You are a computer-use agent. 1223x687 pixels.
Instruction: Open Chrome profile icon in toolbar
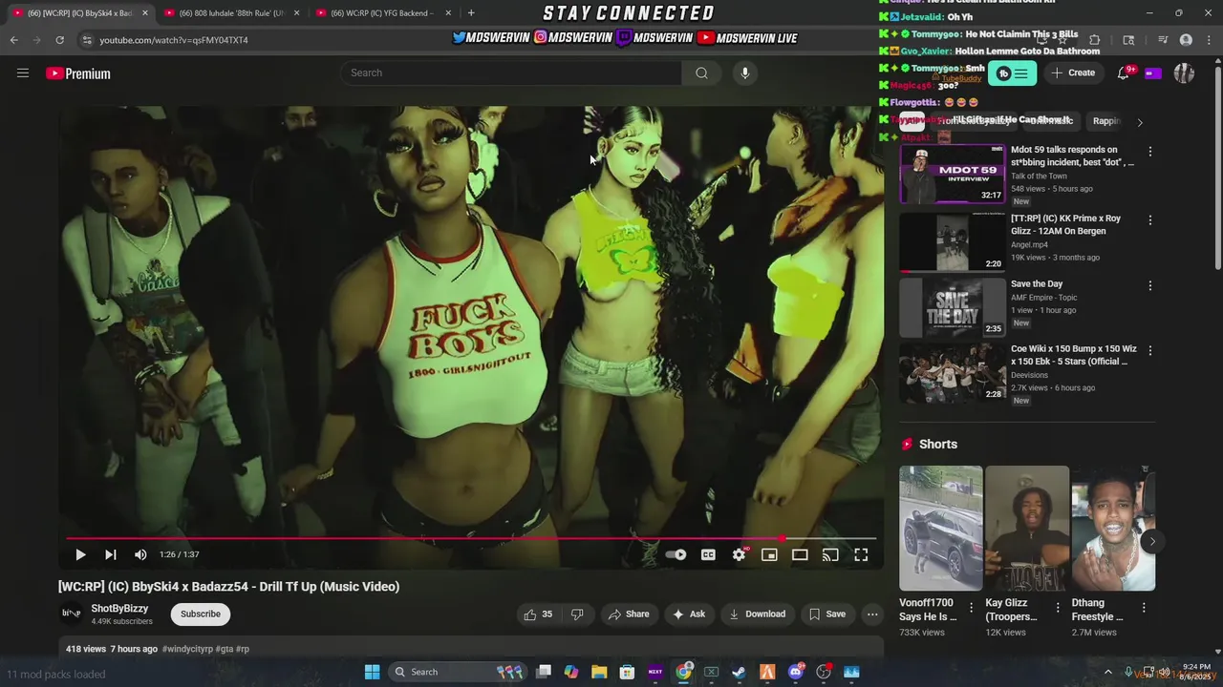pos(1186,40)
